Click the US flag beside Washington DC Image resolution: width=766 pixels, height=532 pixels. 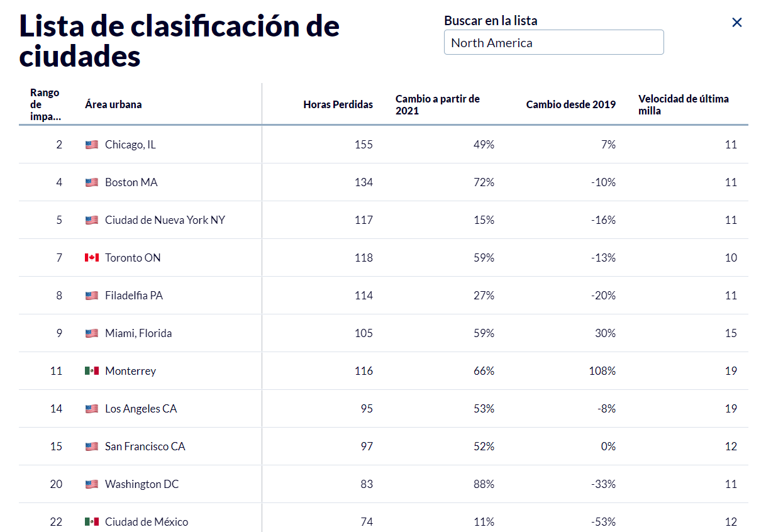(92, 484)
